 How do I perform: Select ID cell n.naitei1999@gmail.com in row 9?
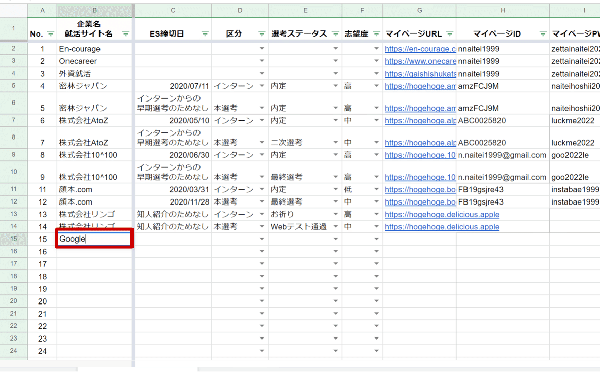click(503, 155)
